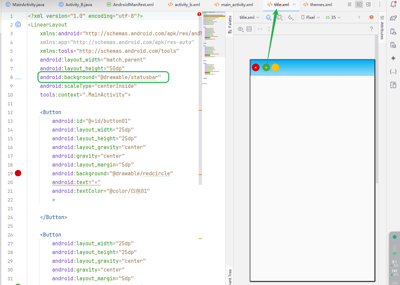The image size is (400, 285).
Task: Select the red × button in preview
Action: pos(255,67)
